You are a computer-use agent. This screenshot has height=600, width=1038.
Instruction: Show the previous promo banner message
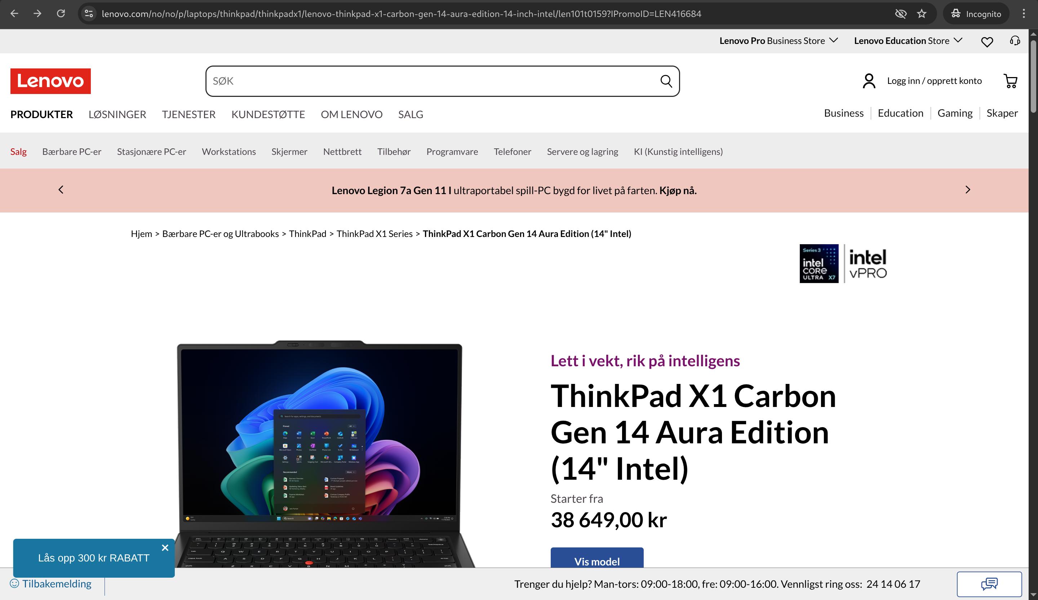[x=61, y=190]
